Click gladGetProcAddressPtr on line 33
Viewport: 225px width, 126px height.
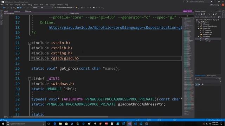click(141, 104)
